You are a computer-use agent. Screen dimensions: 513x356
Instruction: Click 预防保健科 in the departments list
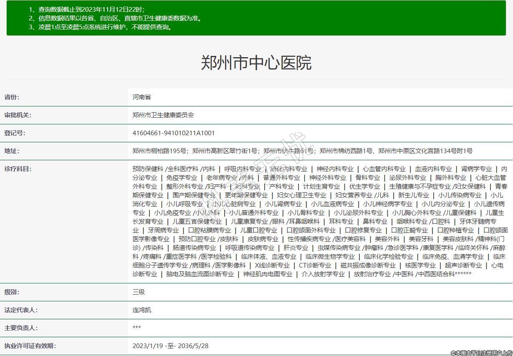click(x=148, y=169)
